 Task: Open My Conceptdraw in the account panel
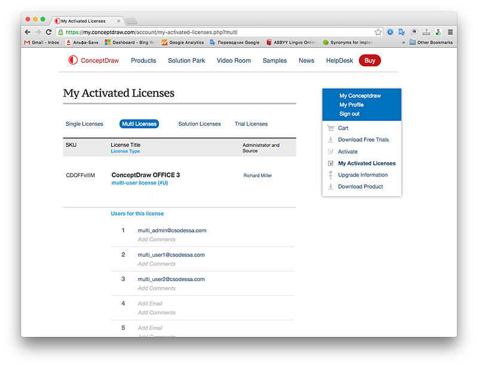point(360,95)
